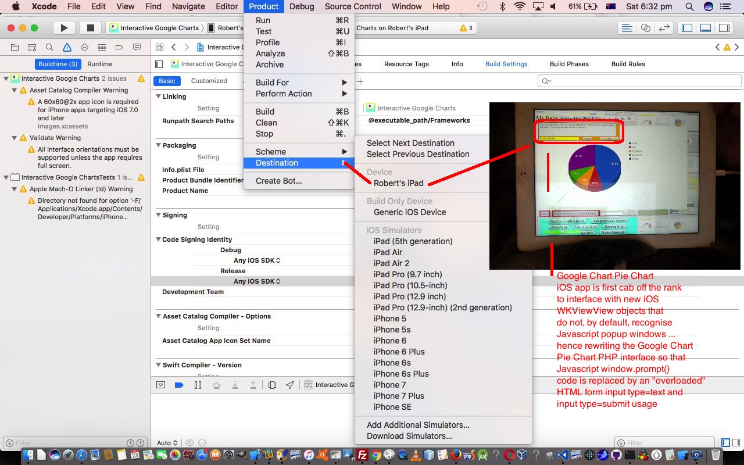744x465 pixels.
Task: Collapse the Linking settings section
Action: pos(158,96)
